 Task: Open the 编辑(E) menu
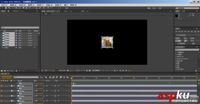coord(13,5)
